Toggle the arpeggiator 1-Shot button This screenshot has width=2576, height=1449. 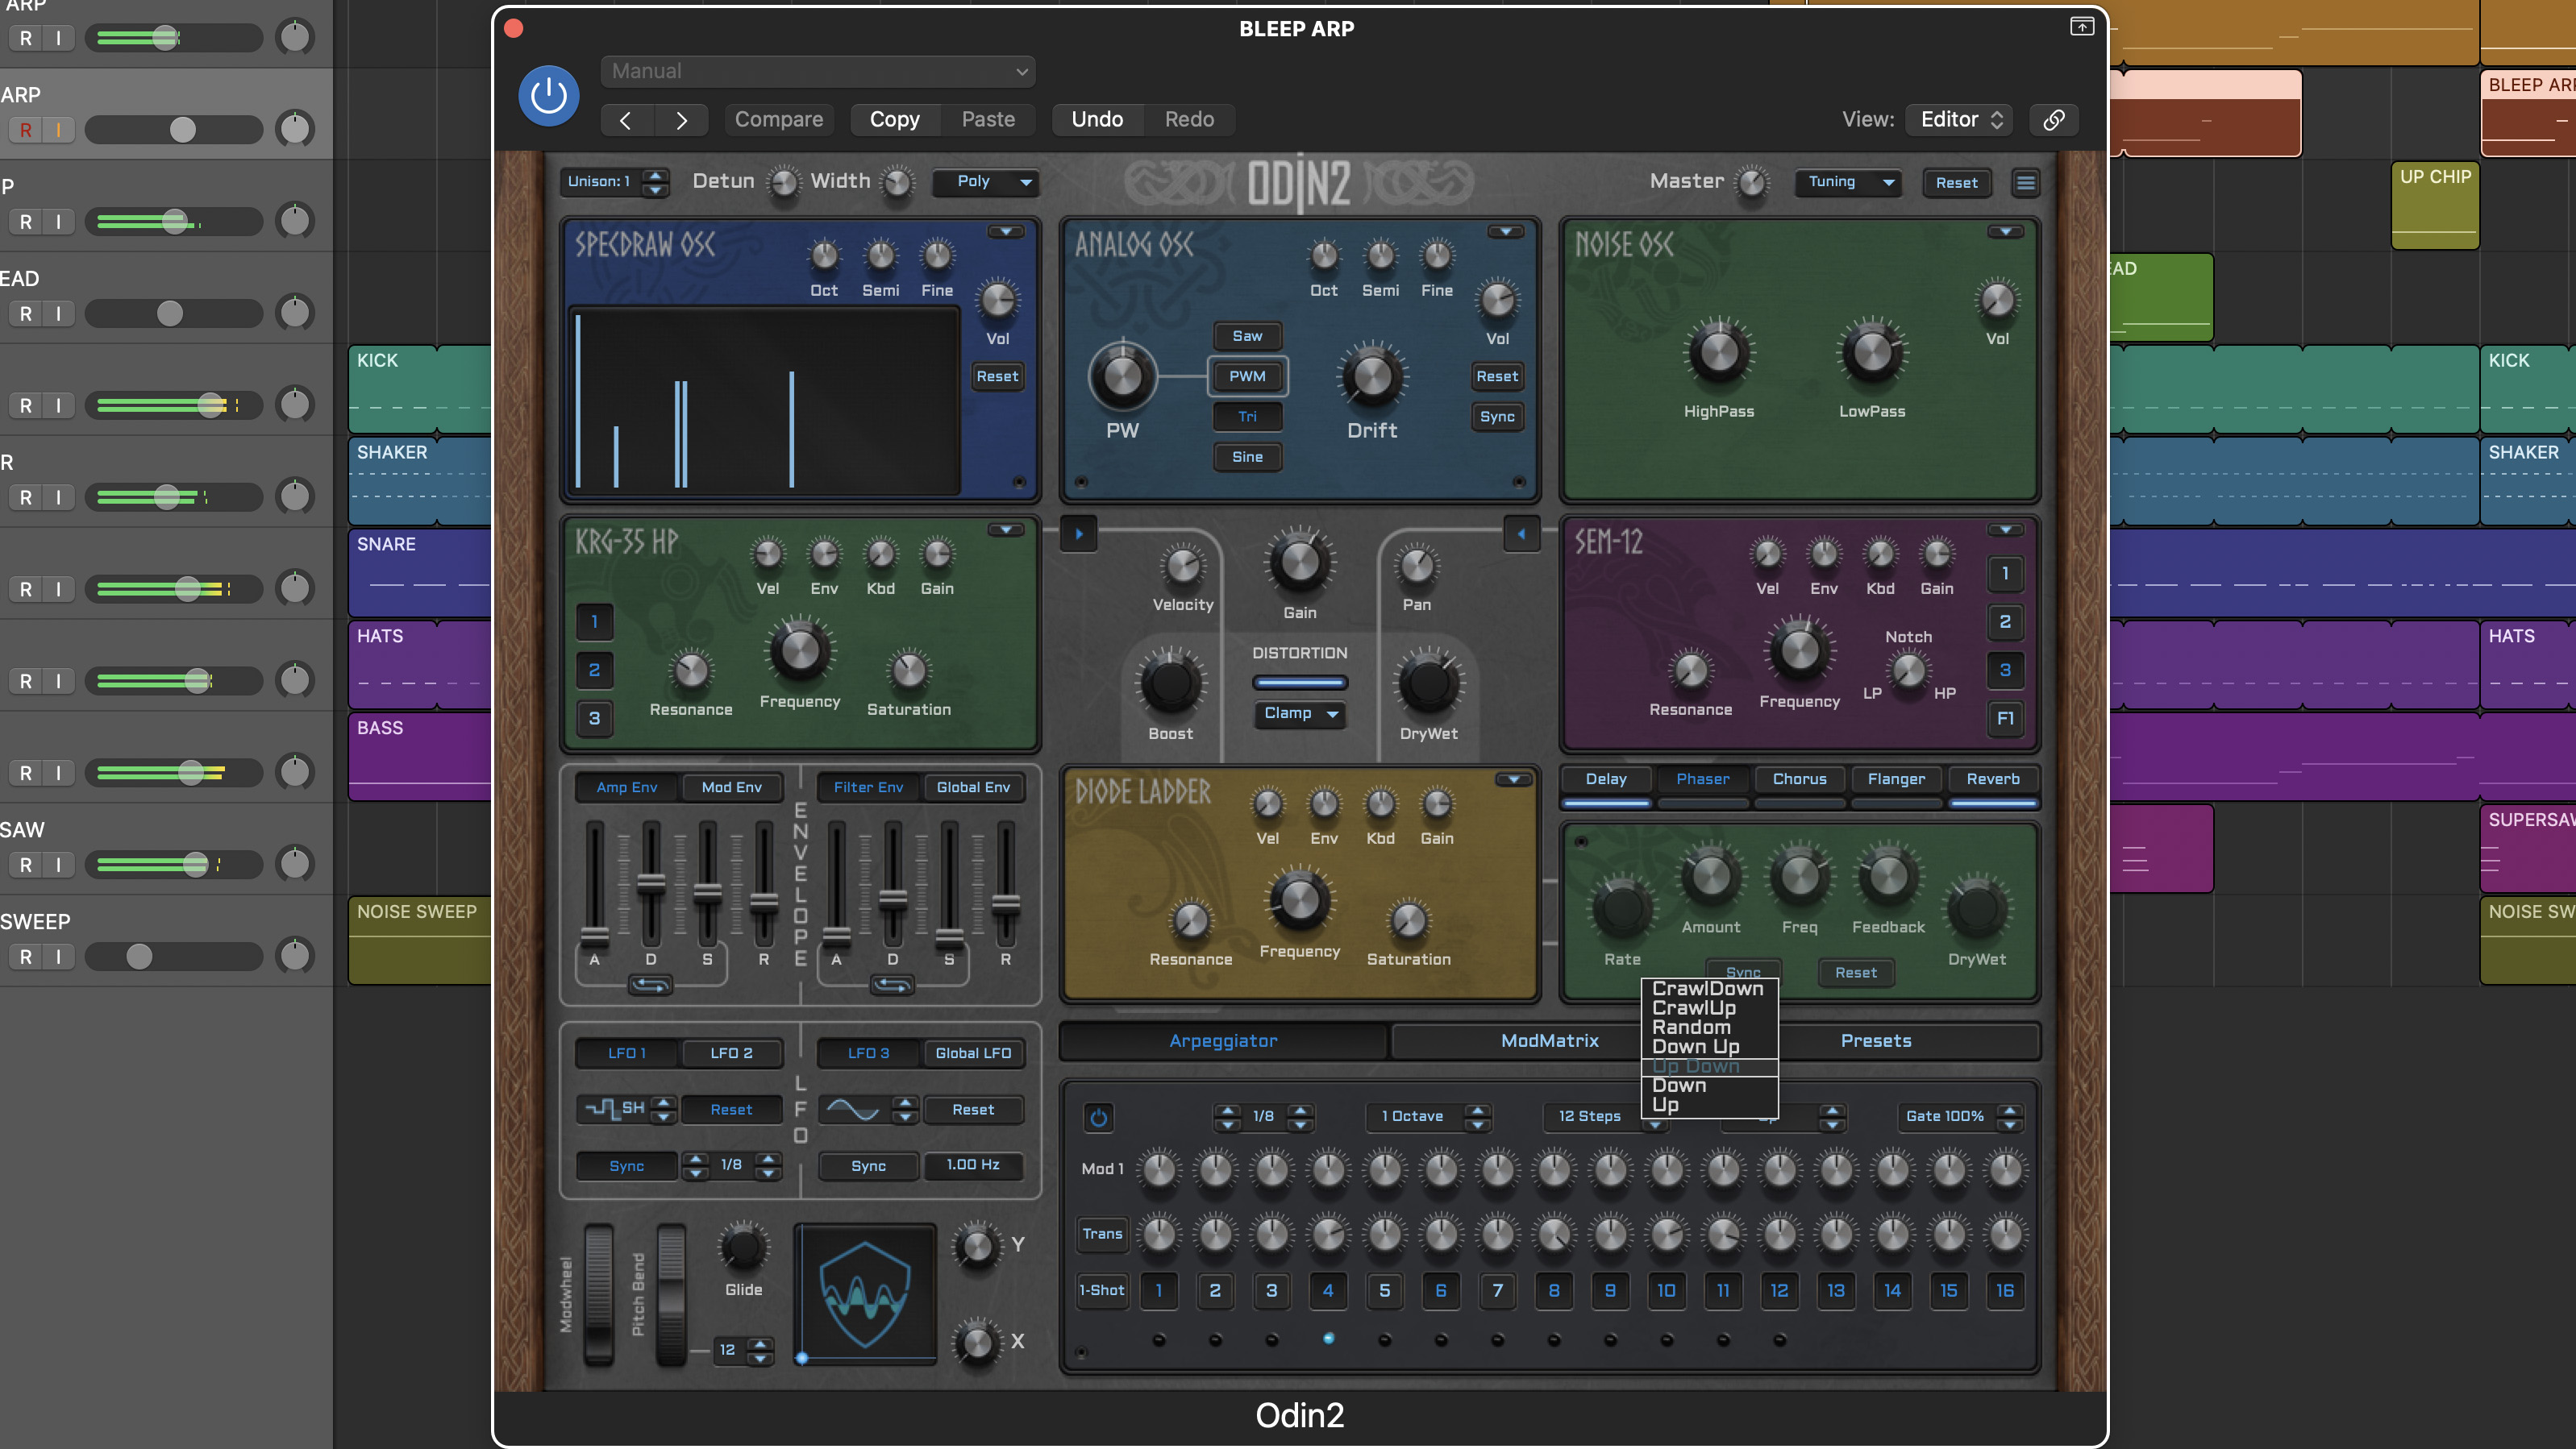tap(1102, 1290)
